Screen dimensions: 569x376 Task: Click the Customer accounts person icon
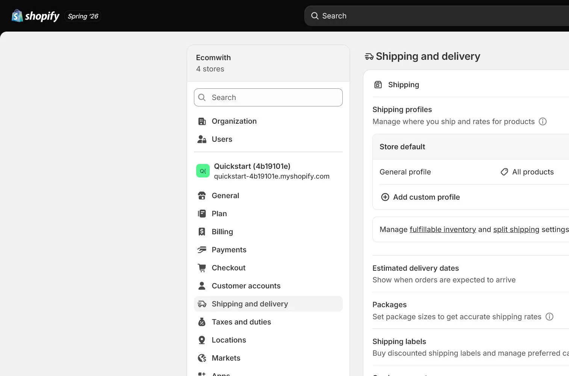[202, 286]
